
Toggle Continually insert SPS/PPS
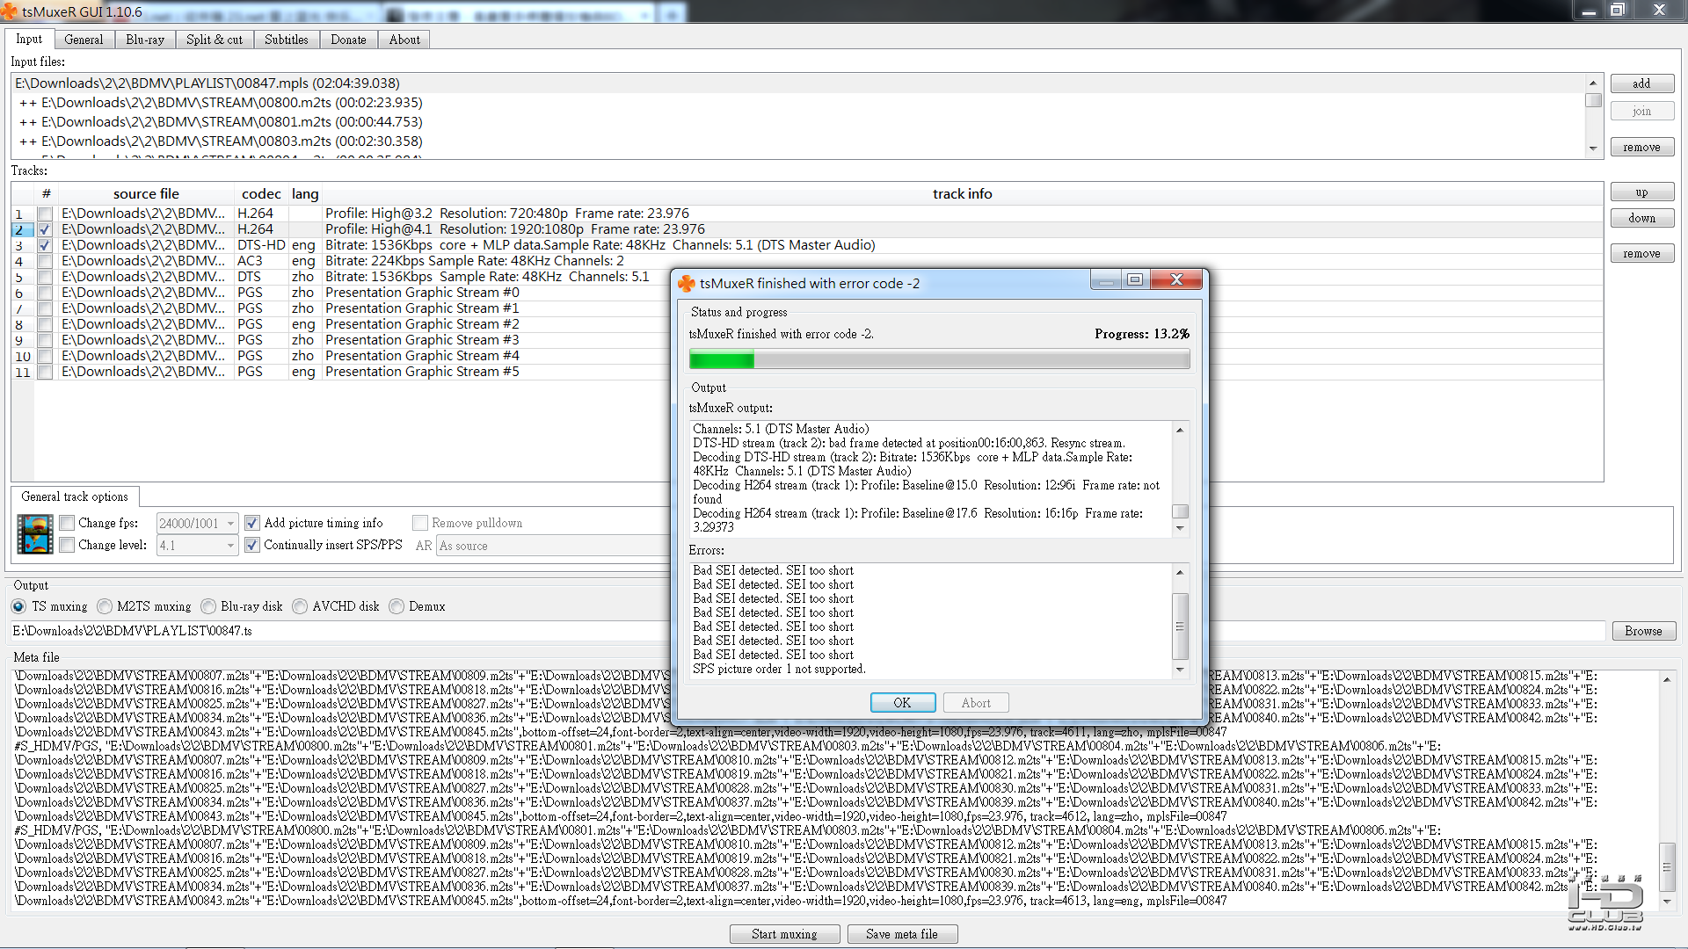[x=252, y=545]
